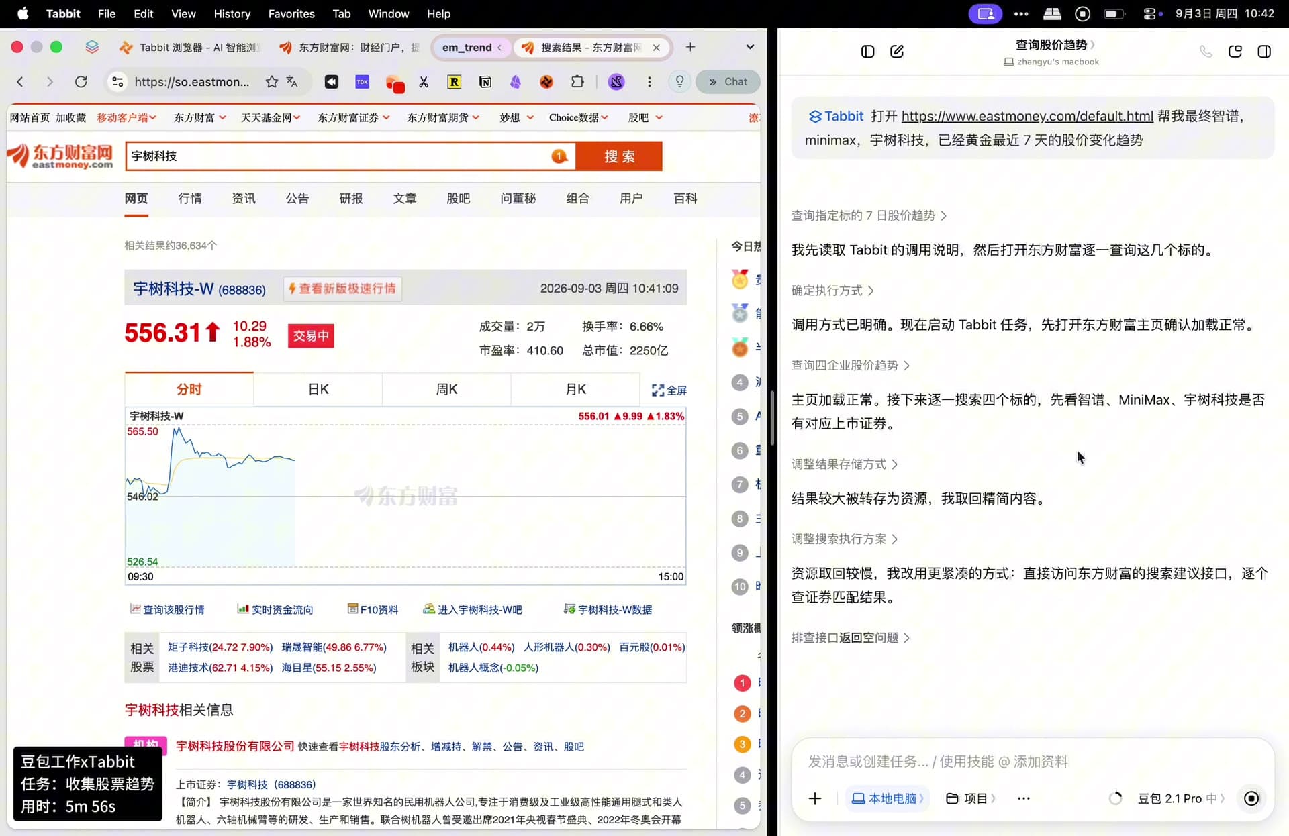The image size is (1289, 836).
Task: Click the site information icon in address bar
Action: coord(117,82)
